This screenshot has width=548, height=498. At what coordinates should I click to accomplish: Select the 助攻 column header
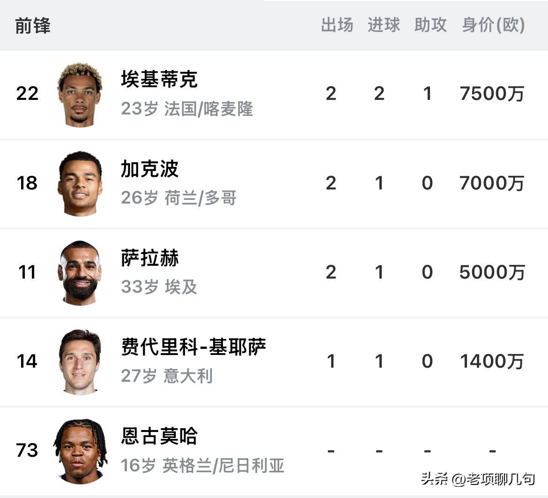430,25
